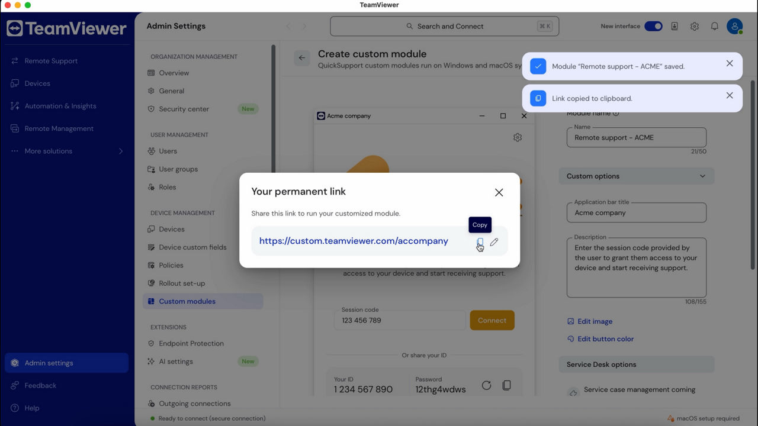Screen dimensions: 758x426
Task: Click the Search and Connect field
Action: [444, 26]
